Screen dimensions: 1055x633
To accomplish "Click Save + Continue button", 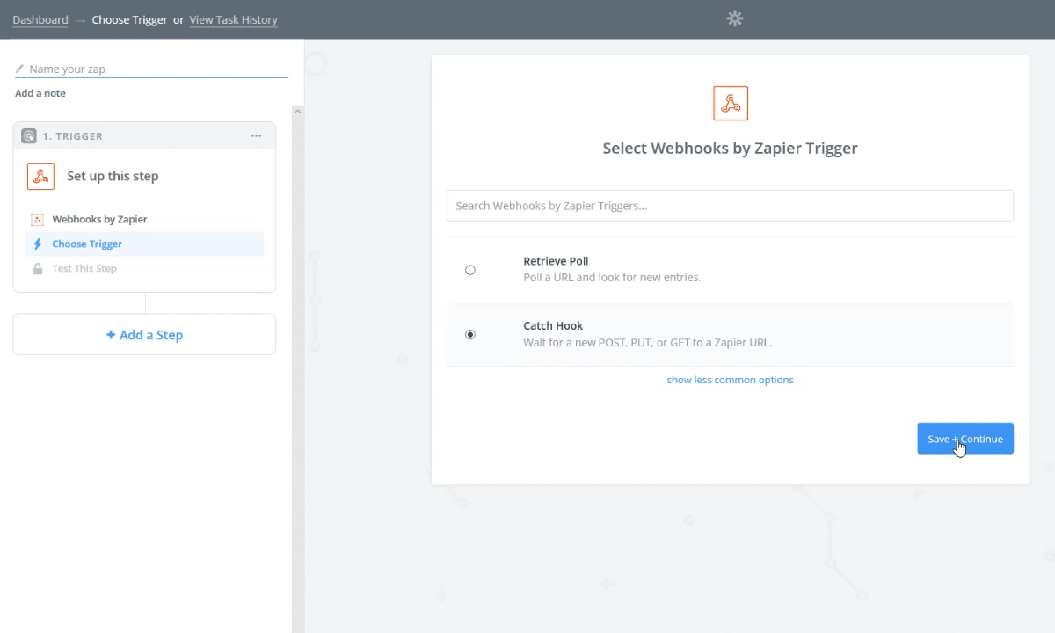I will pyautogui.click(x=965, y=439).
